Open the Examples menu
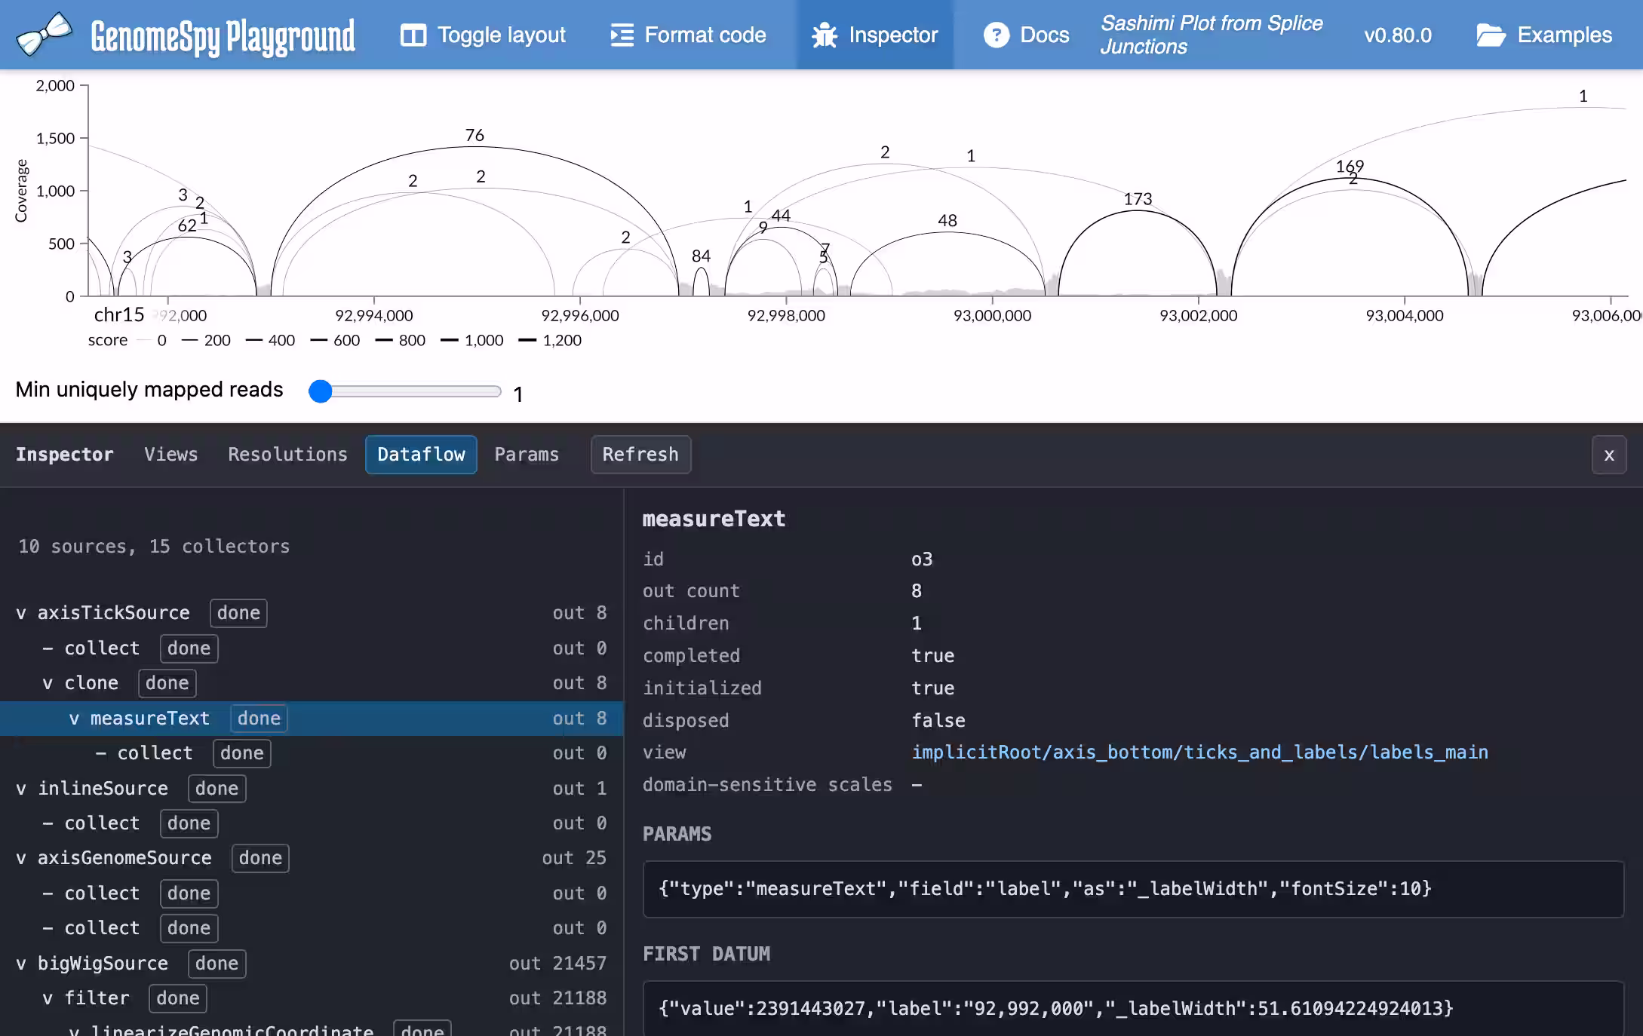The width and height of the screenshot is (1643, 1036). pyautogui.click(x=1543, y=35)
